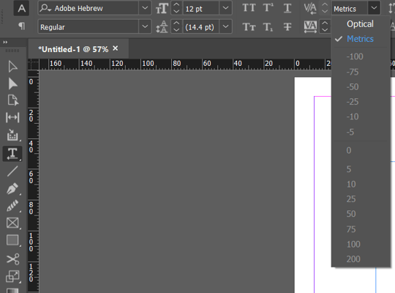The height and width of the screenshot is (293, 395).
Task: Click the leading icon
Action: pos(162,27)
